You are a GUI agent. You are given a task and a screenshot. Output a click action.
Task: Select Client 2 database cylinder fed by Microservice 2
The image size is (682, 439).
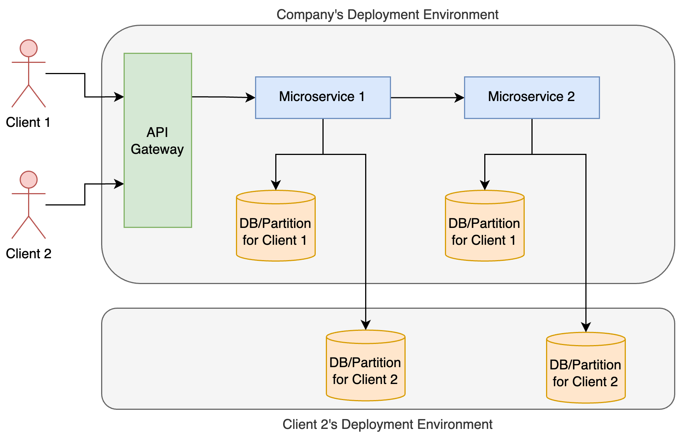[586, 368]
